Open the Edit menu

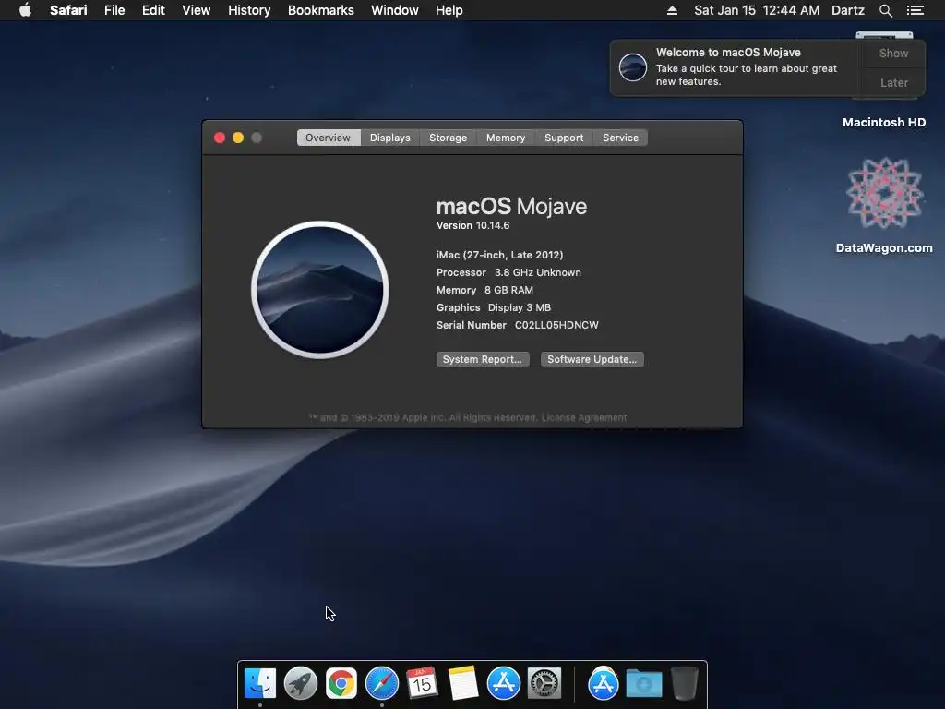[153, 10]
